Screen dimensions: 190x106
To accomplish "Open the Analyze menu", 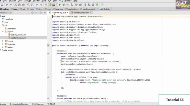I will tap(28, 1).
